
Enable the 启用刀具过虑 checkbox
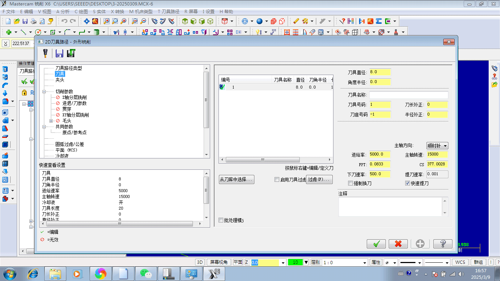[x=277, y=180]
